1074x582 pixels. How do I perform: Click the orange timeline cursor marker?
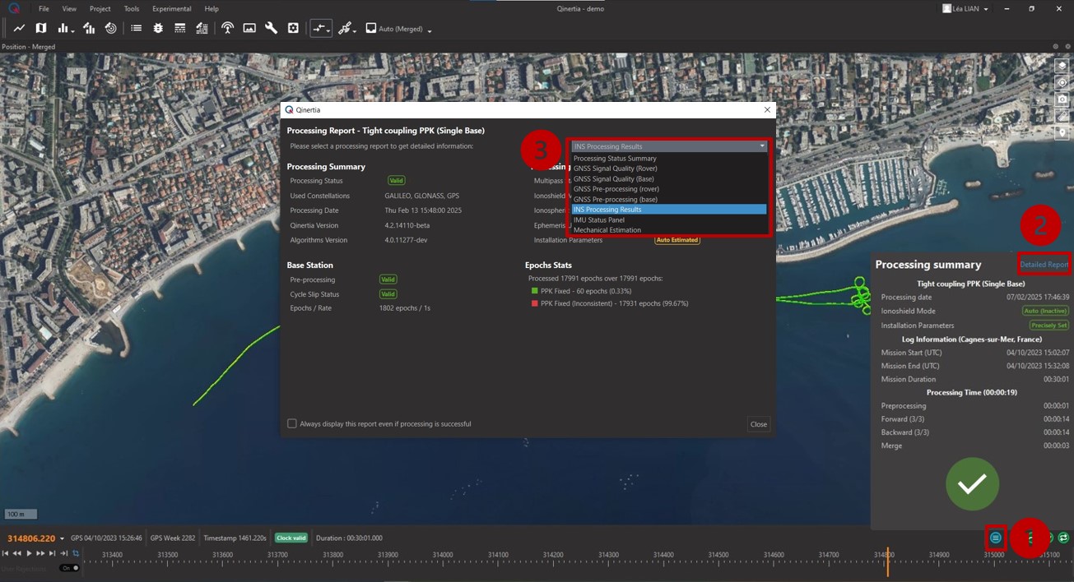(x=887, y=563)
